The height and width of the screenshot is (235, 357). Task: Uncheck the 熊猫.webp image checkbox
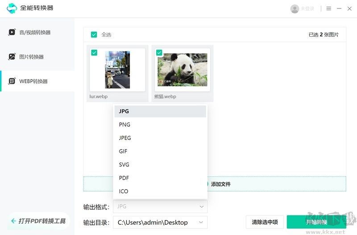point(159,53)
